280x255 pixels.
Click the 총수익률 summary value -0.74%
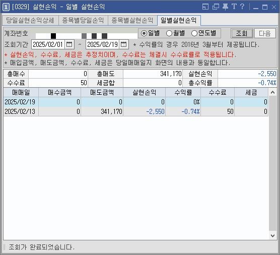point(247,83)
